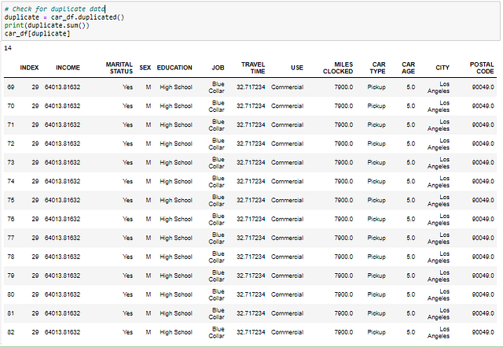Select row label 70

point(10,106)
